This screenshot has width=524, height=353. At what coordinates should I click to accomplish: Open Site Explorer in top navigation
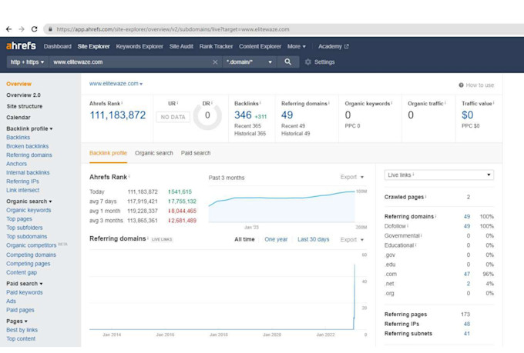(x=93, y=46)
